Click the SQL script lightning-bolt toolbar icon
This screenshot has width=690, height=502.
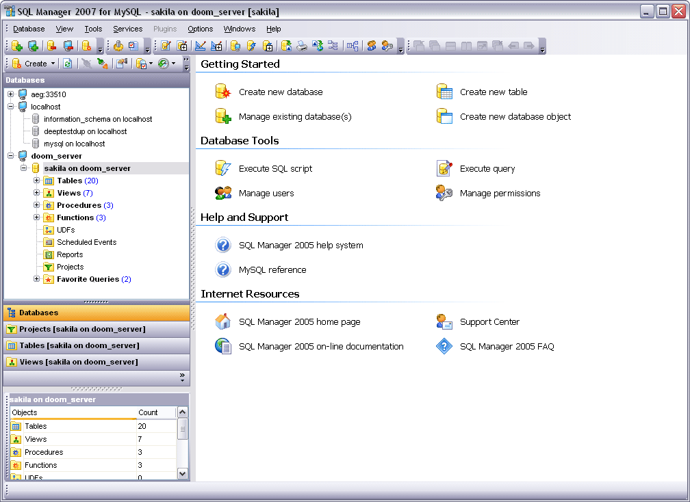pyautogui.click(x=251, y=46)
